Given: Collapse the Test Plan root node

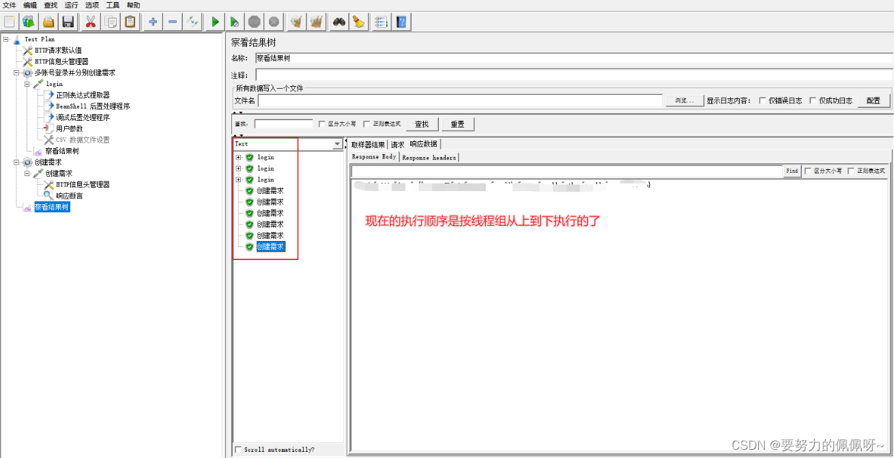Looking at the screenshot, I should click(x=5, y=39).
